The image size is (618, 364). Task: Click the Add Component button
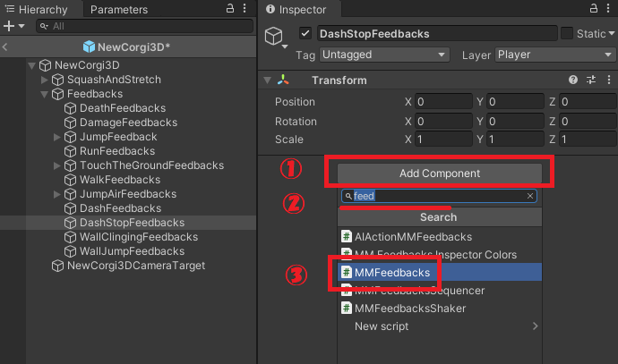point(440,174)
